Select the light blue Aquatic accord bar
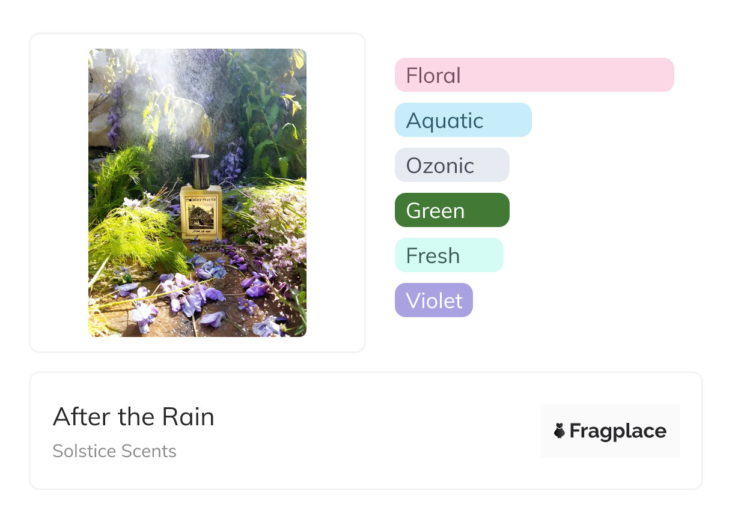 pos(463,120)
